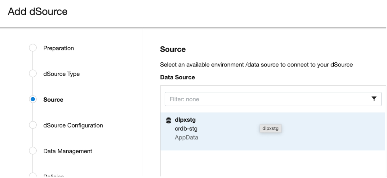
Task: Select the dlpxstg data source name
Action: coord(185,120)
